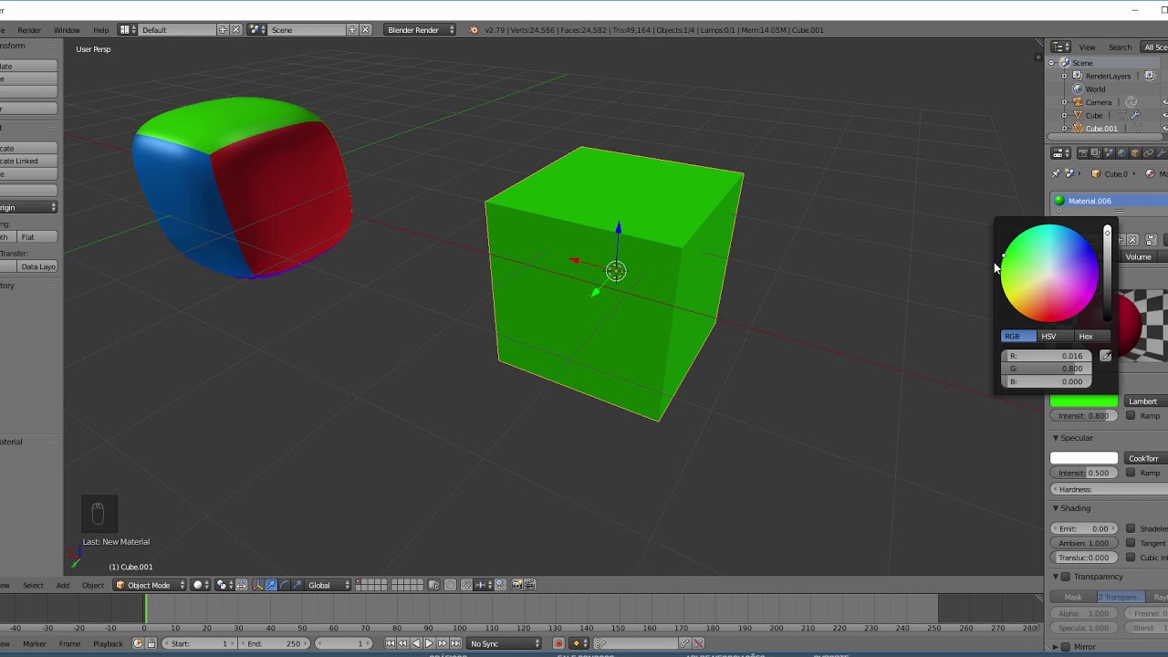Open the Window menu
Screen dimensions: 1168x657
pos(67,30)
